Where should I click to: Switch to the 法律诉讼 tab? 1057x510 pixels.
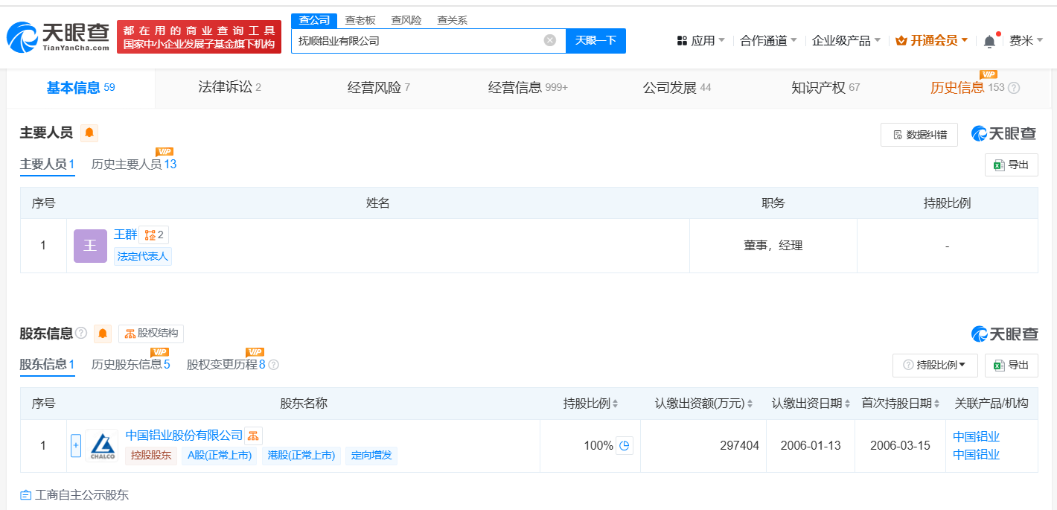coord(229,88)
